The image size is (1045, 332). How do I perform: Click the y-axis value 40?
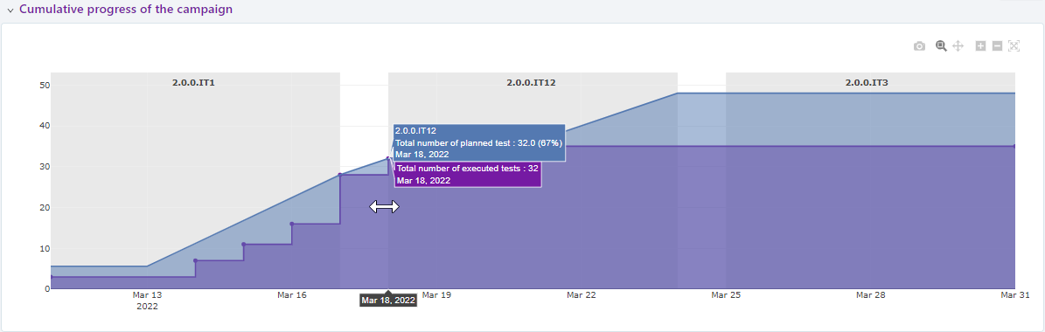45,126
